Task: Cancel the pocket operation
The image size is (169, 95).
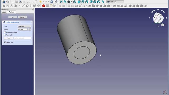Action: (x=22, y=17)
